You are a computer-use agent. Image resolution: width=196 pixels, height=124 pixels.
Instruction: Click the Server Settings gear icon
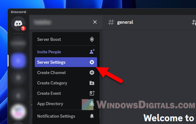point(92,62)
